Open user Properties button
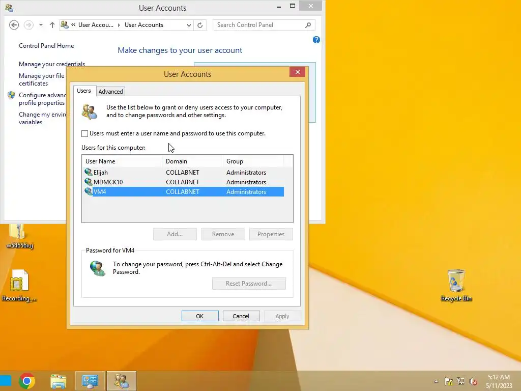Viewport: 521px width, 391px height. [271, 234]
